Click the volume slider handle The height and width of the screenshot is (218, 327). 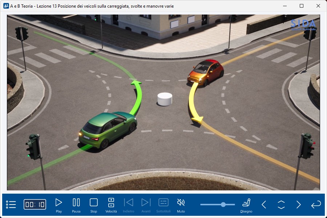[223, 205]
